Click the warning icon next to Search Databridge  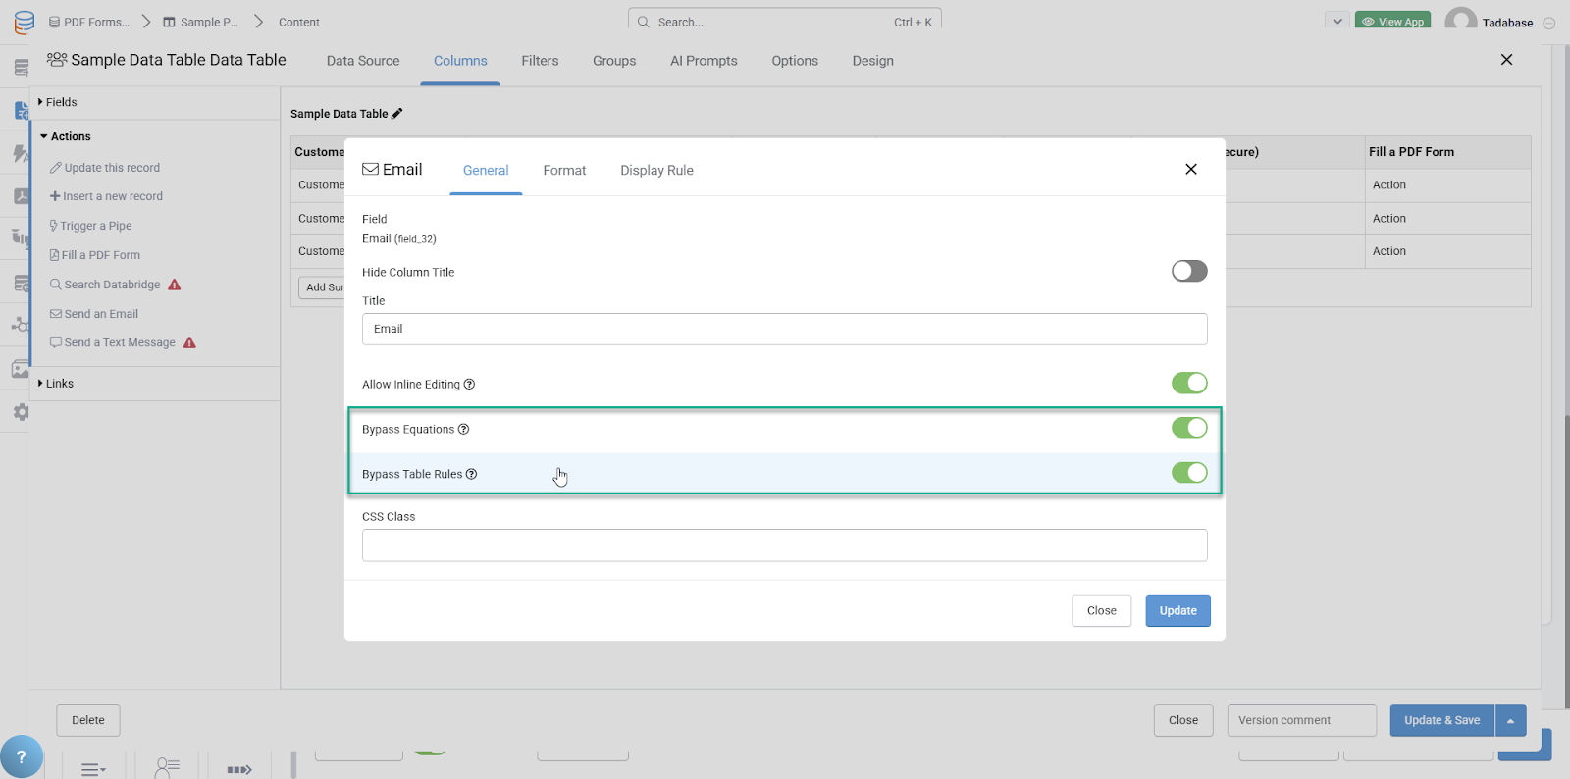pyautogui.click(x=175, y=285)
